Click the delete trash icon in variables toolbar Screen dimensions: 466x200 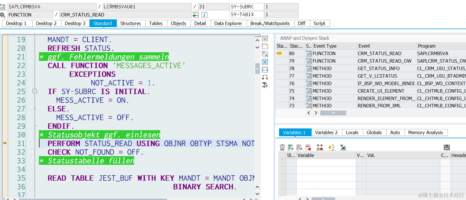282,147
